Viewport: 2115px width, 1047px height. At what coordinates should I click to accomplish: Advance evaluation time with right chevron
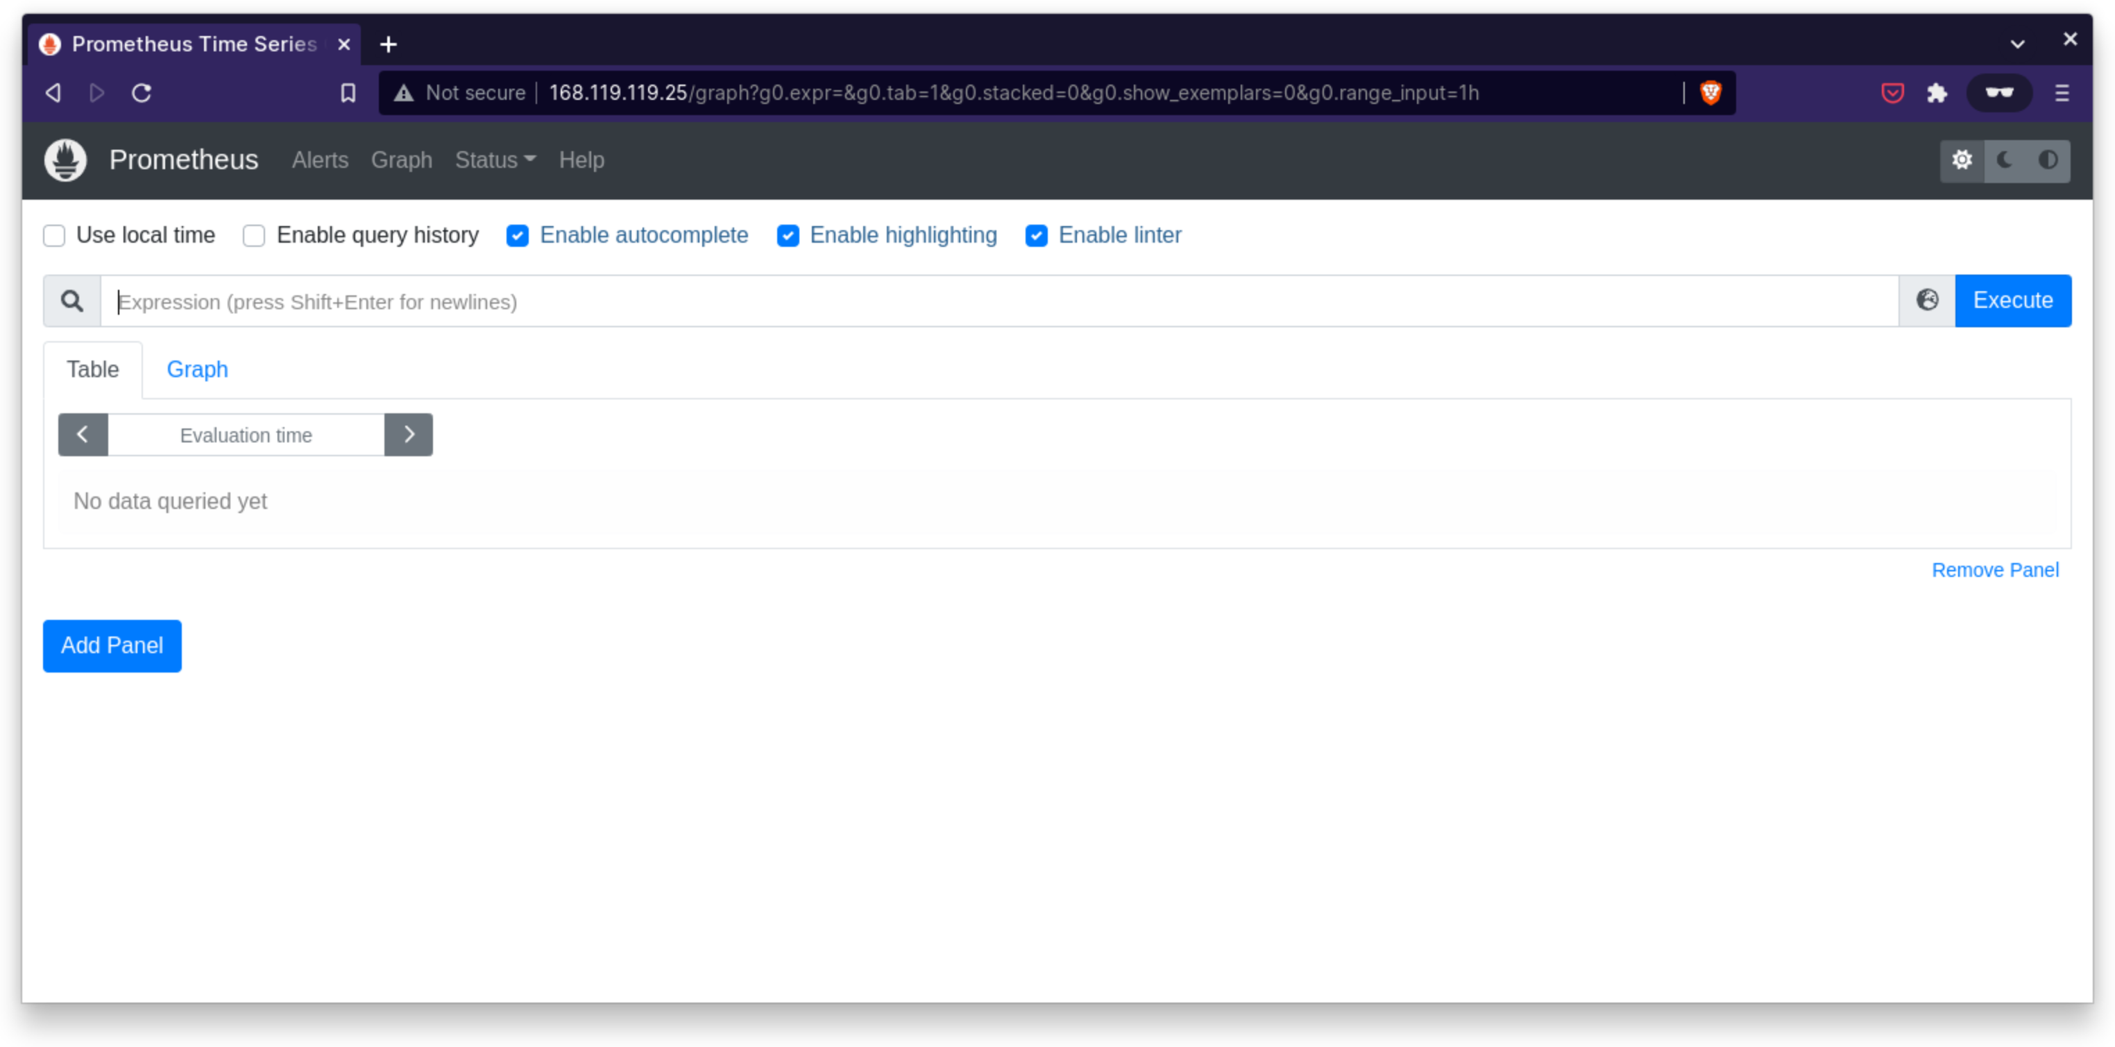[408, 434]
